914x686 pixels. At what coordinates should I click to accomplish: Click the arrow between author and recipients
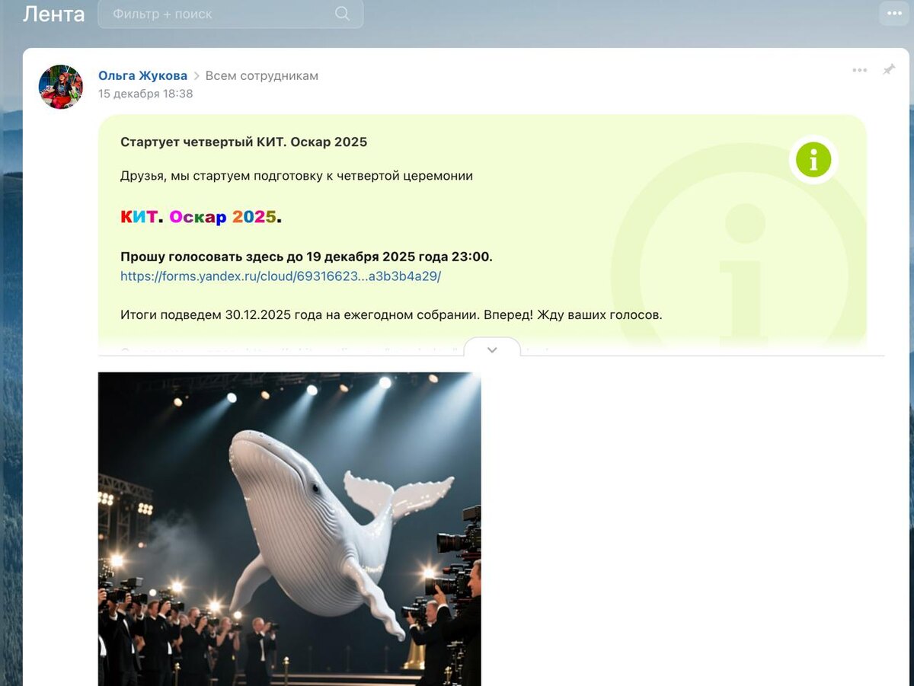pos(197,76)
